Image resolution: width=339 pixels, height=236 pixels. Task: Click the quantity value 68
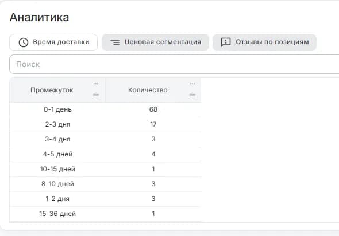point(153,109)
